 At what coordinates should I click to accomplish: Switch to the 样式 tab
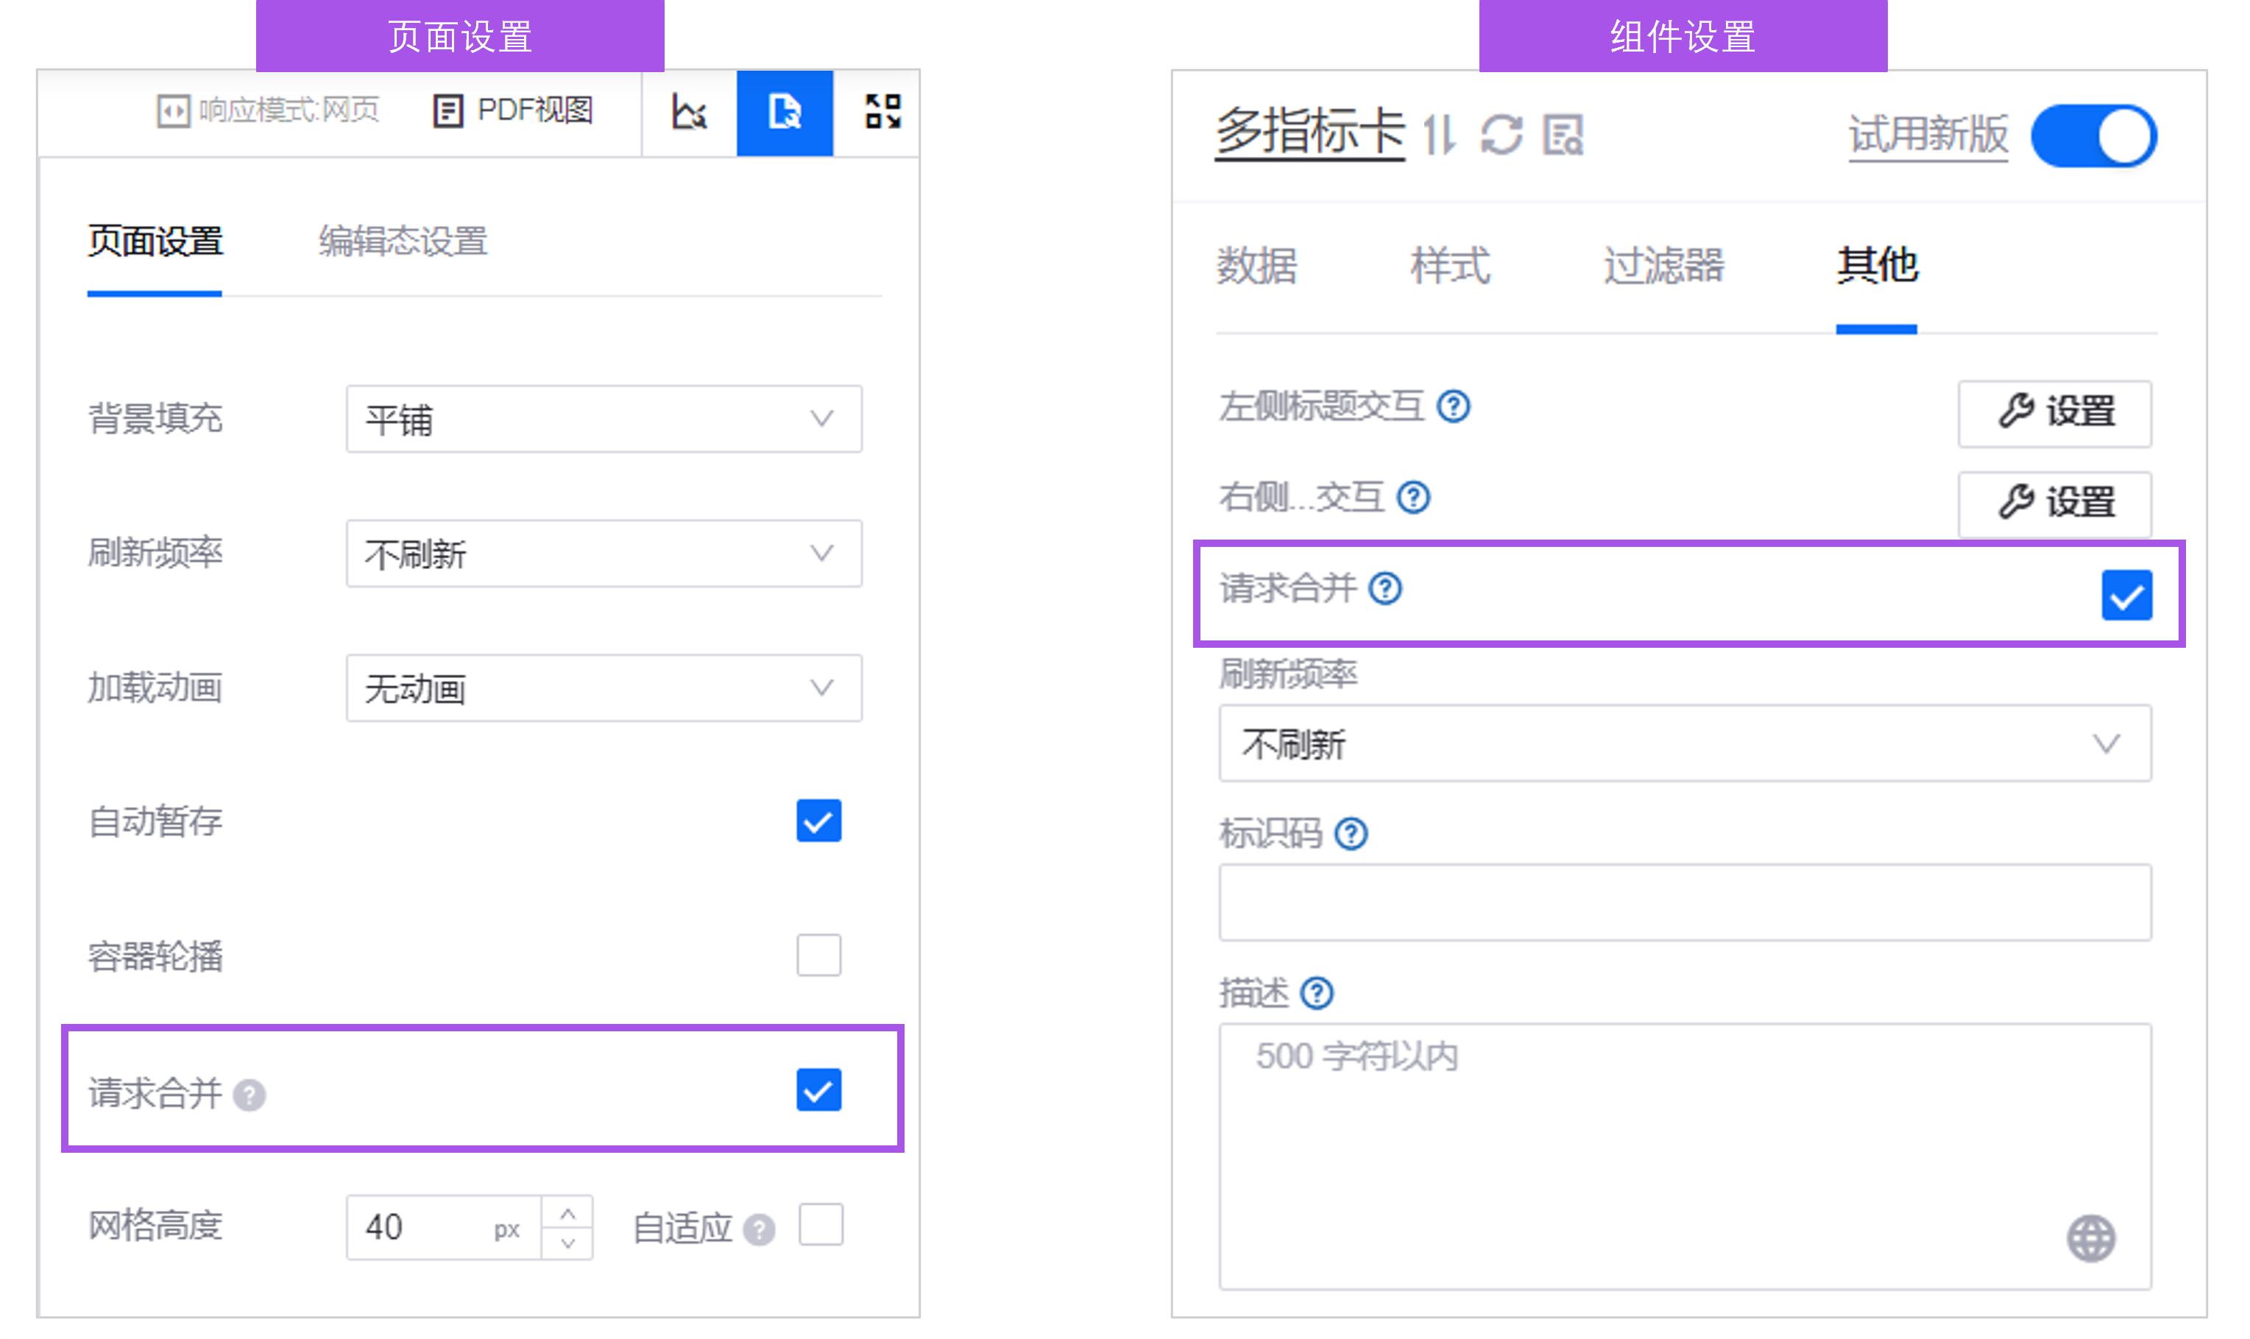[x=1450, y=266]
